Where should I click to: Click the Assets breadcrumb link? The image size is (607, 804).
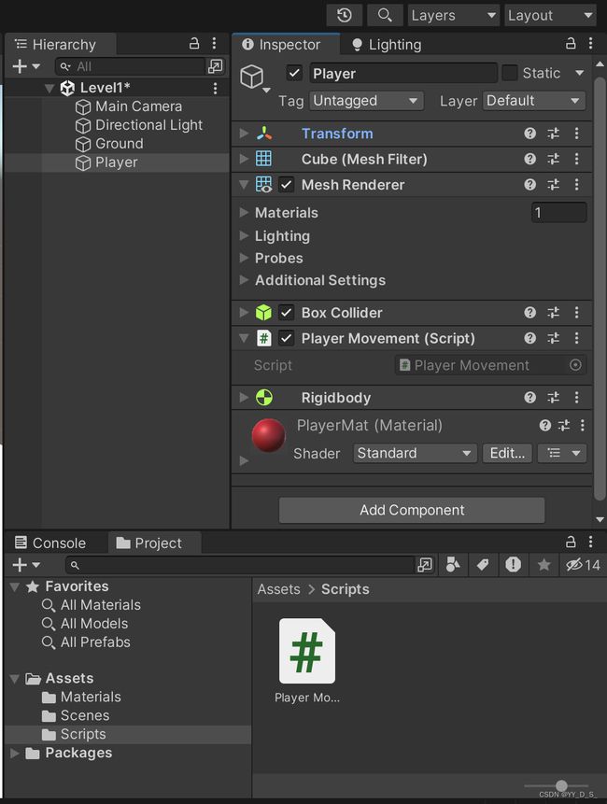click(x=278, y=589)
